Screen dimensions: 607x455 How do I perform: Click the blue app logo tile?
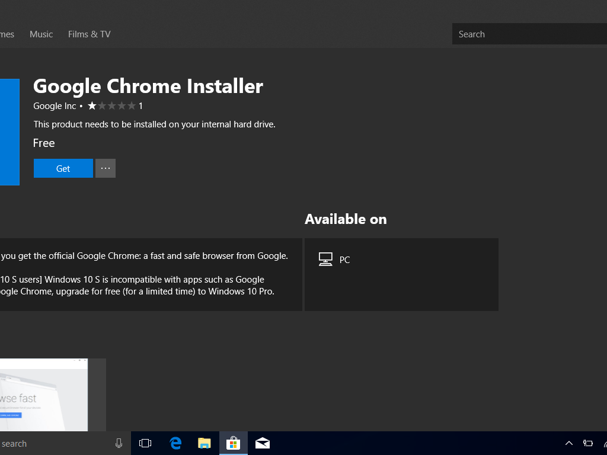click(9, 132)
